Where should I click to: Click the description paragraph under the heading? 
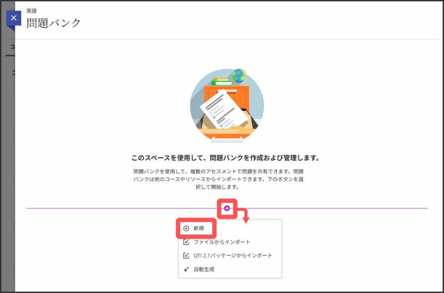pyautogui.click(x=218, y=179)
